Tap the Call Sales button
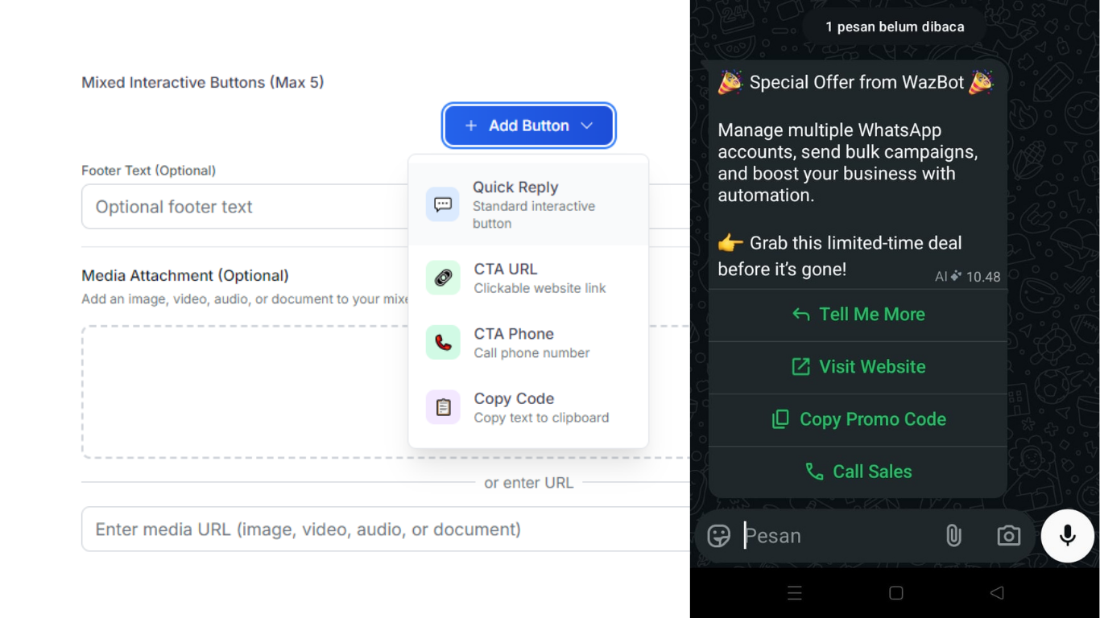The image size is (1100, 618). [x=858, y=472]
